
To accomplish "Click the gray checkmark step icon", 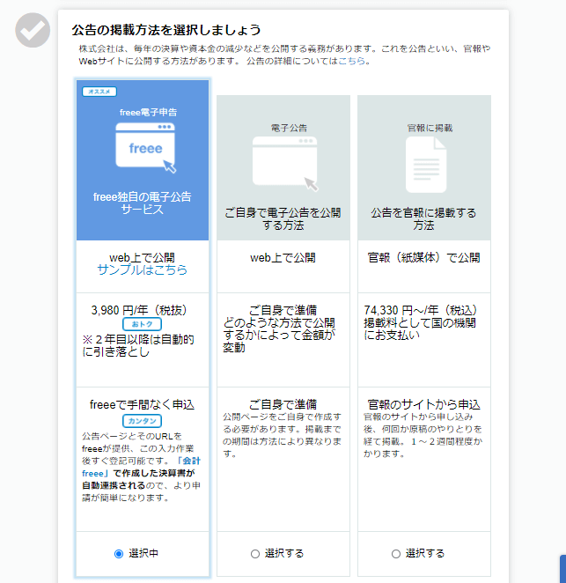I will [x=33, y=30].
